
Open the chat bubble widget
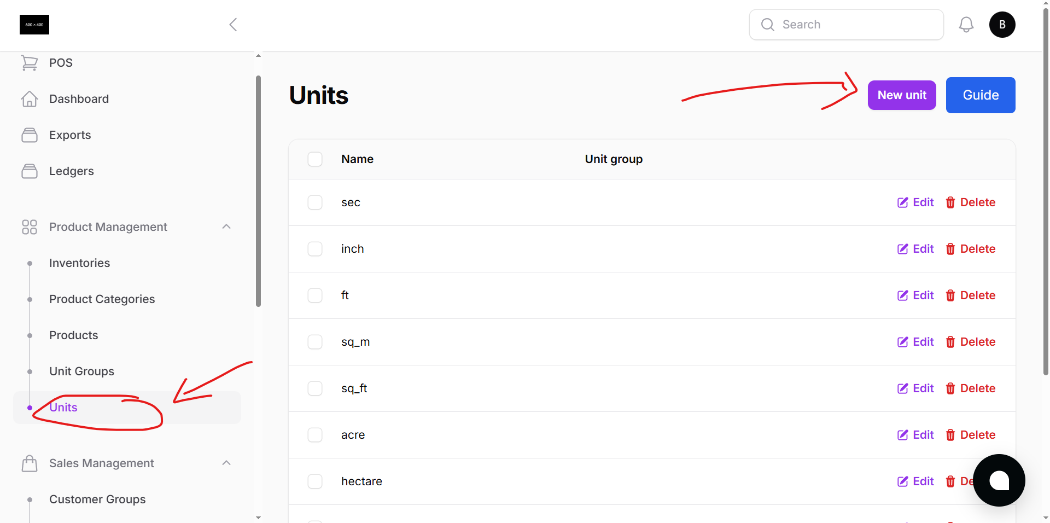(999, 480)
